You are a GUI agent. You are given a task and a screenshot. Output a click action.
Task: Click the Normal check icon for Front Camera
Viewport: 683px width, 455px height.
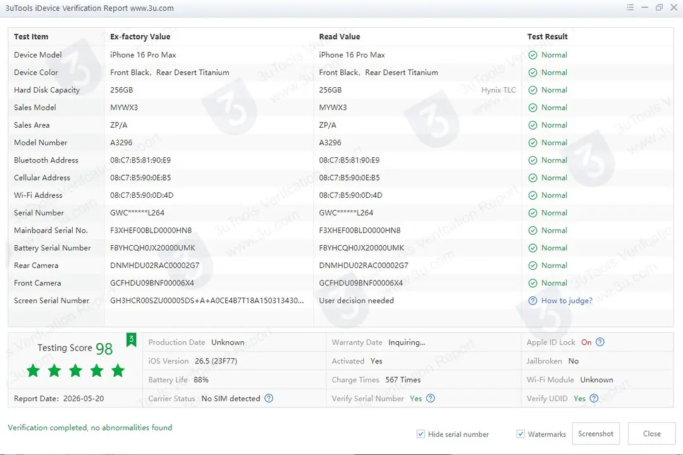click(x=532, y=283)
